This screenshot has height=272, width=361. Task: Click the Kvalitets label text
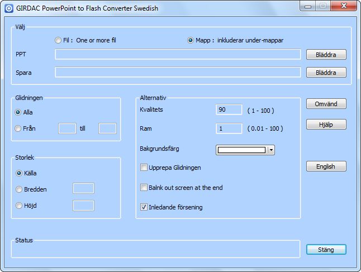click(x=151, y=109)
